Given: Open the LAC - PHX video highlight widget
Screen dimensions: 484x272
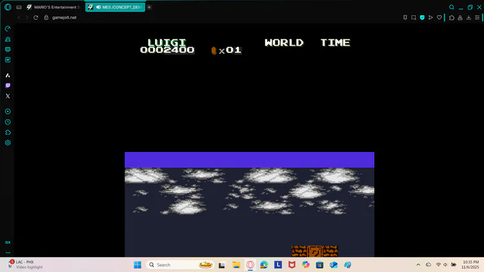Looking at the screenshot, I should (x=25, y=265).
